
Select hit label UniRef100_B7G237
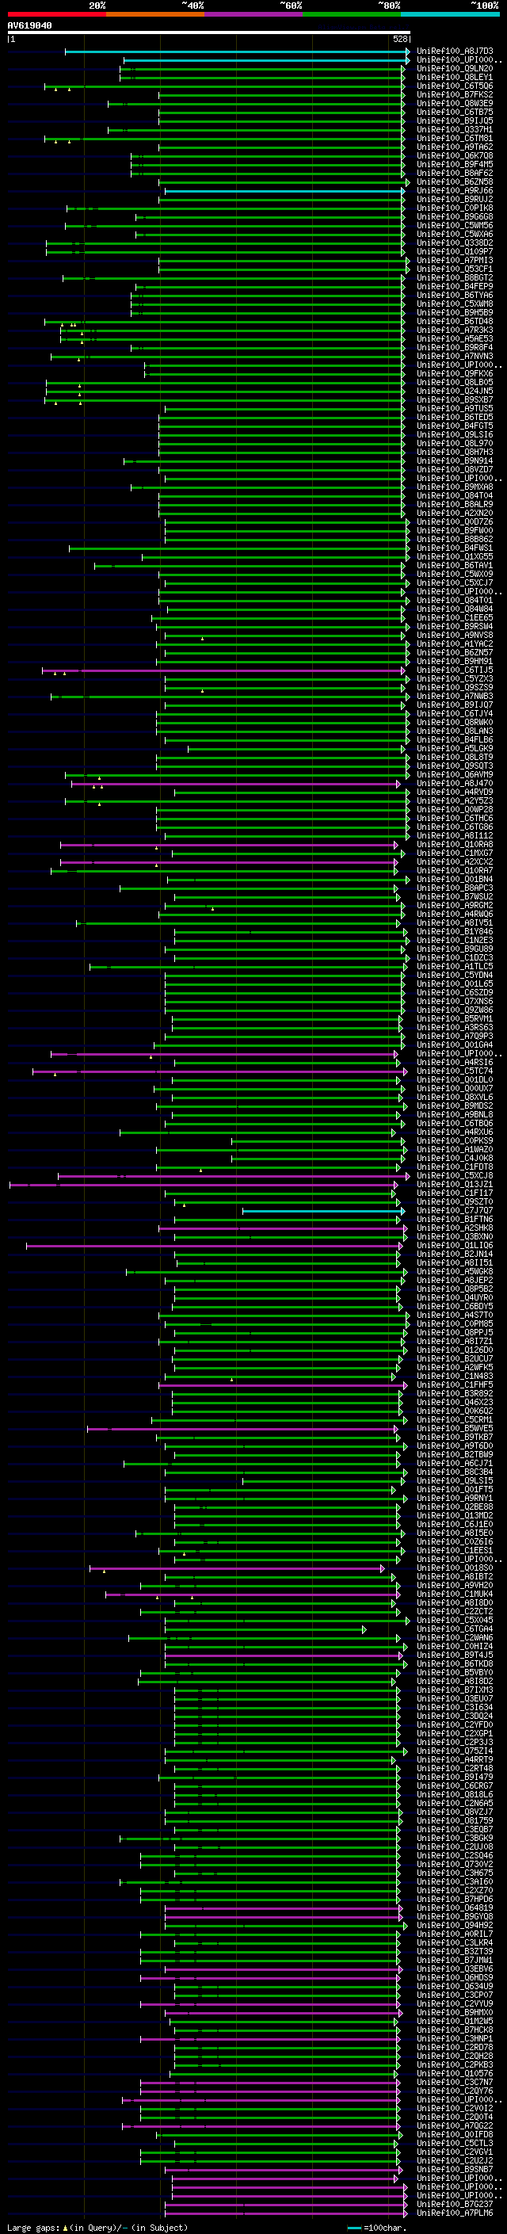455,2204
